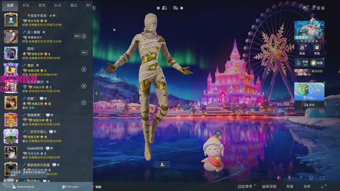Open the 好友 tab
The image size is (340, 191).
coord(26,5)
